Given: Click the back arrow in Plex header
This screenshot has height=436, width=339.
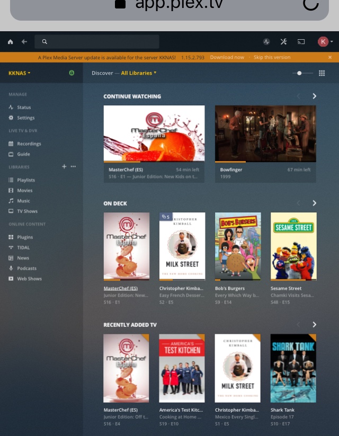Looking at the screenshot, I should tap(24, 42).
